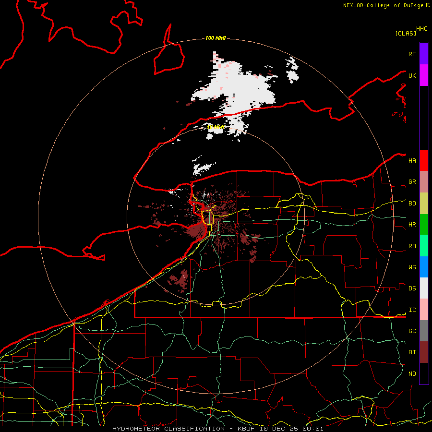Click the RF purple legend swatch
Screen dimensions: 432x432
(x=424, y=54)
